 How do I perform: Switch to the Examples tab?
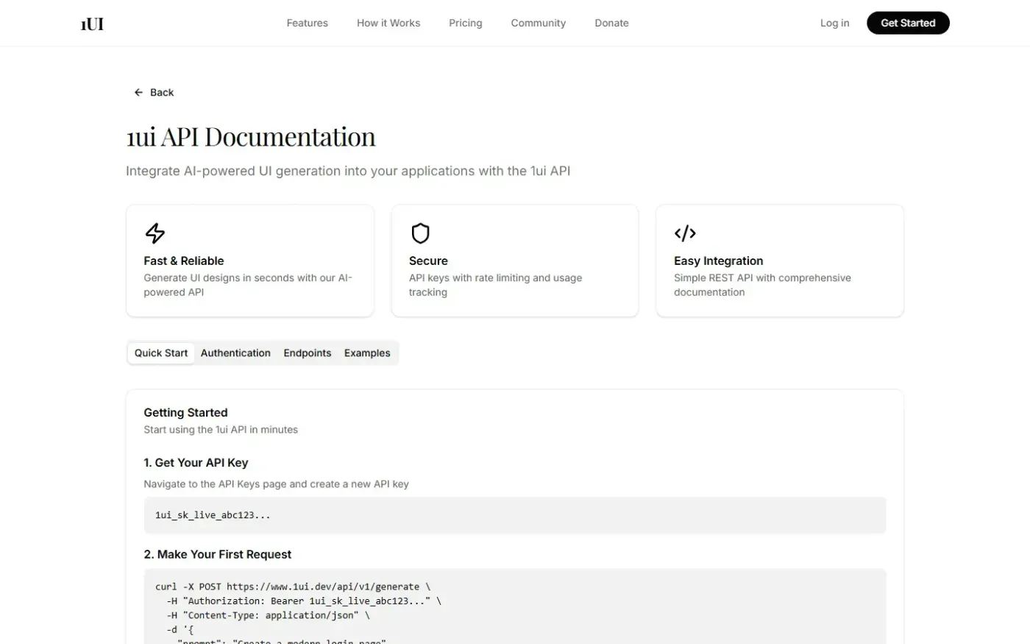pyautogui.click(x=367, y=353)
